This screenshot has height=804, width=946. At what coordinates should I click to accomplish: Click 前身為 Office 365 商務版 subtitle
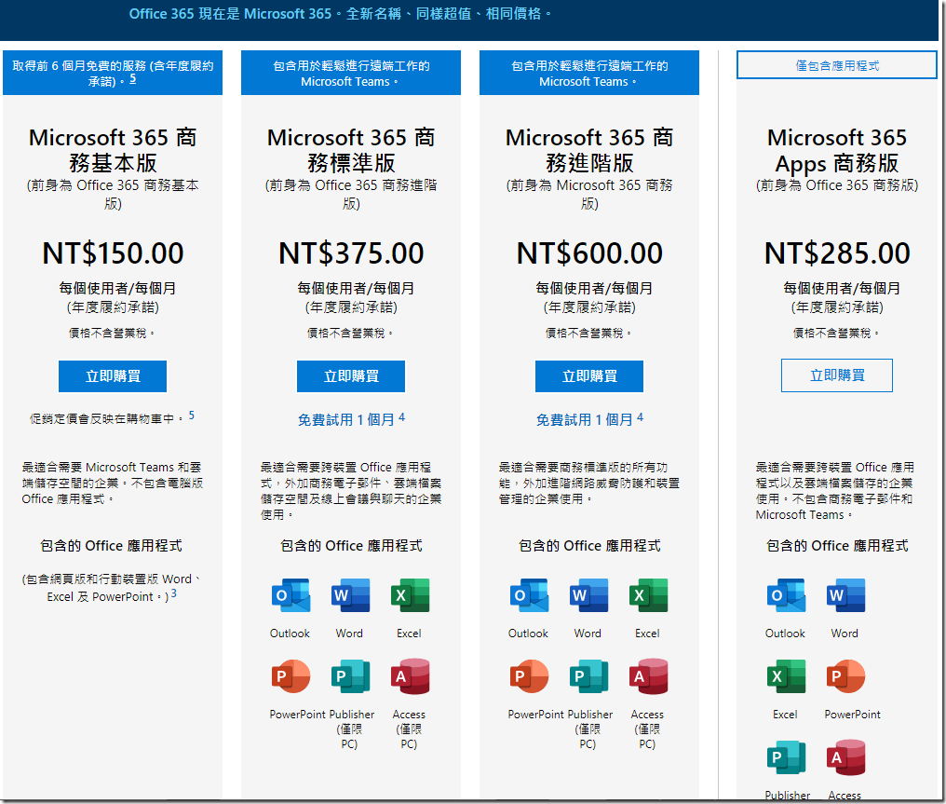pos(837,185)
